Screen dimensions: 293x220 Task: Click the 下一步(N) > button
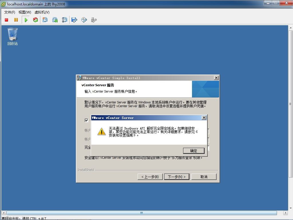[177, 177]
